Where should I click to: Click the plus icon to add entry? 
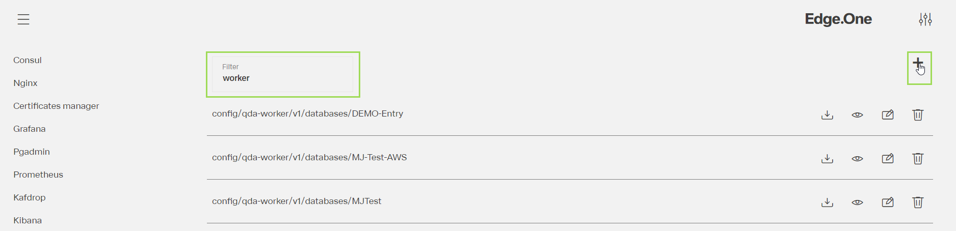pos(918,63)
